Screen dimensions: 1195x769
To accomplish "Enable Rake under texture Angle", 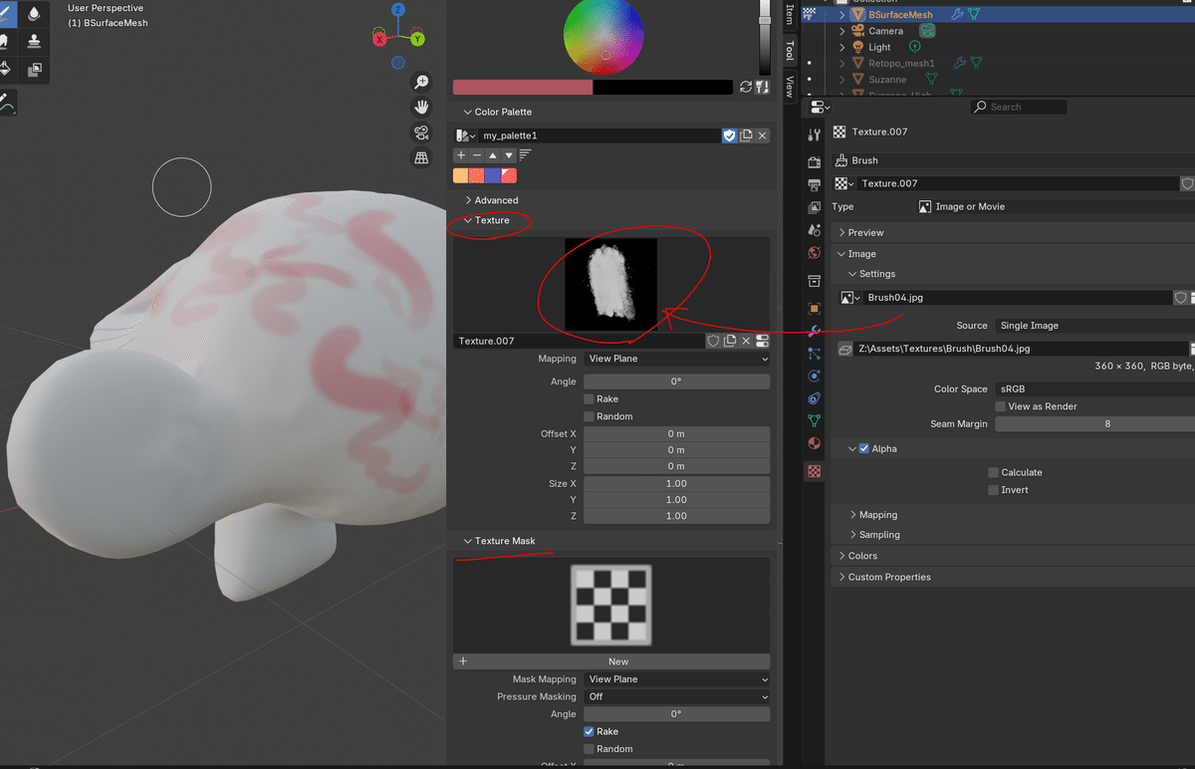I will point(589,399).
